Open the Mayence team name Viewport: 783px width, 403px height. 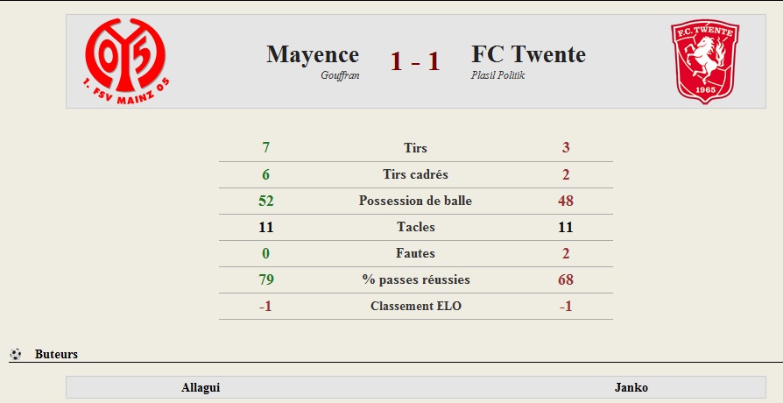pos(313,54)
